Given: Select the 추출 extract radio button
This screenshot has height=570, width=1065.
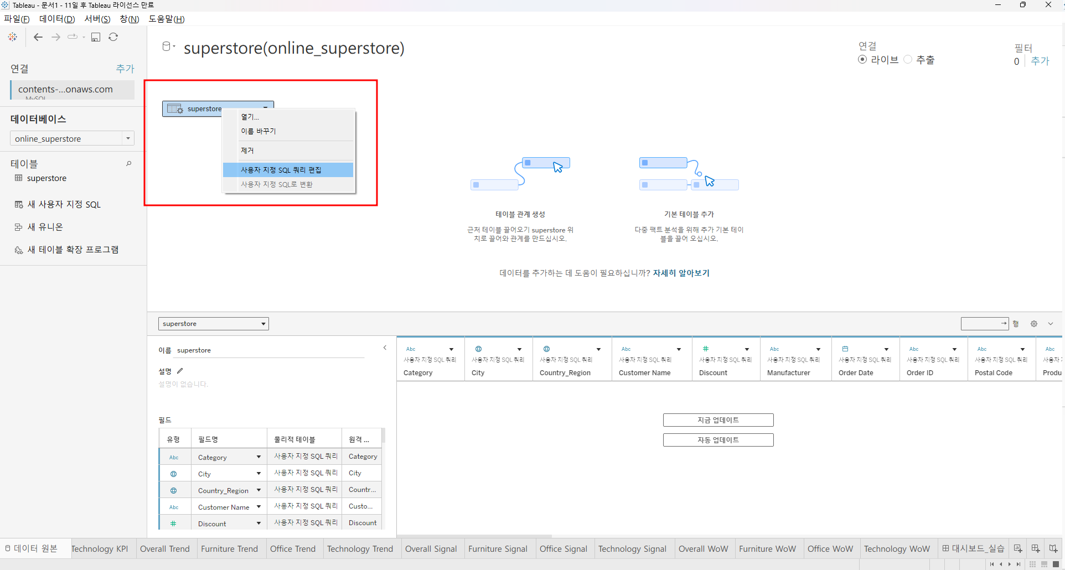Looking at the screenshot, I should coord(908,60).
